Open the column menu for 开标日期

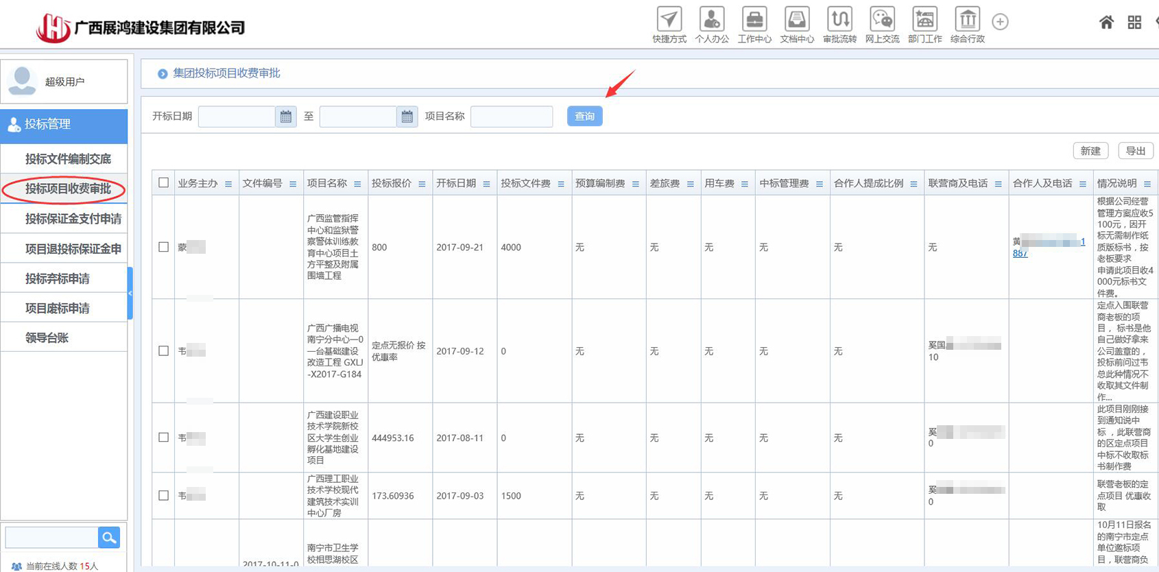(486, 184)
